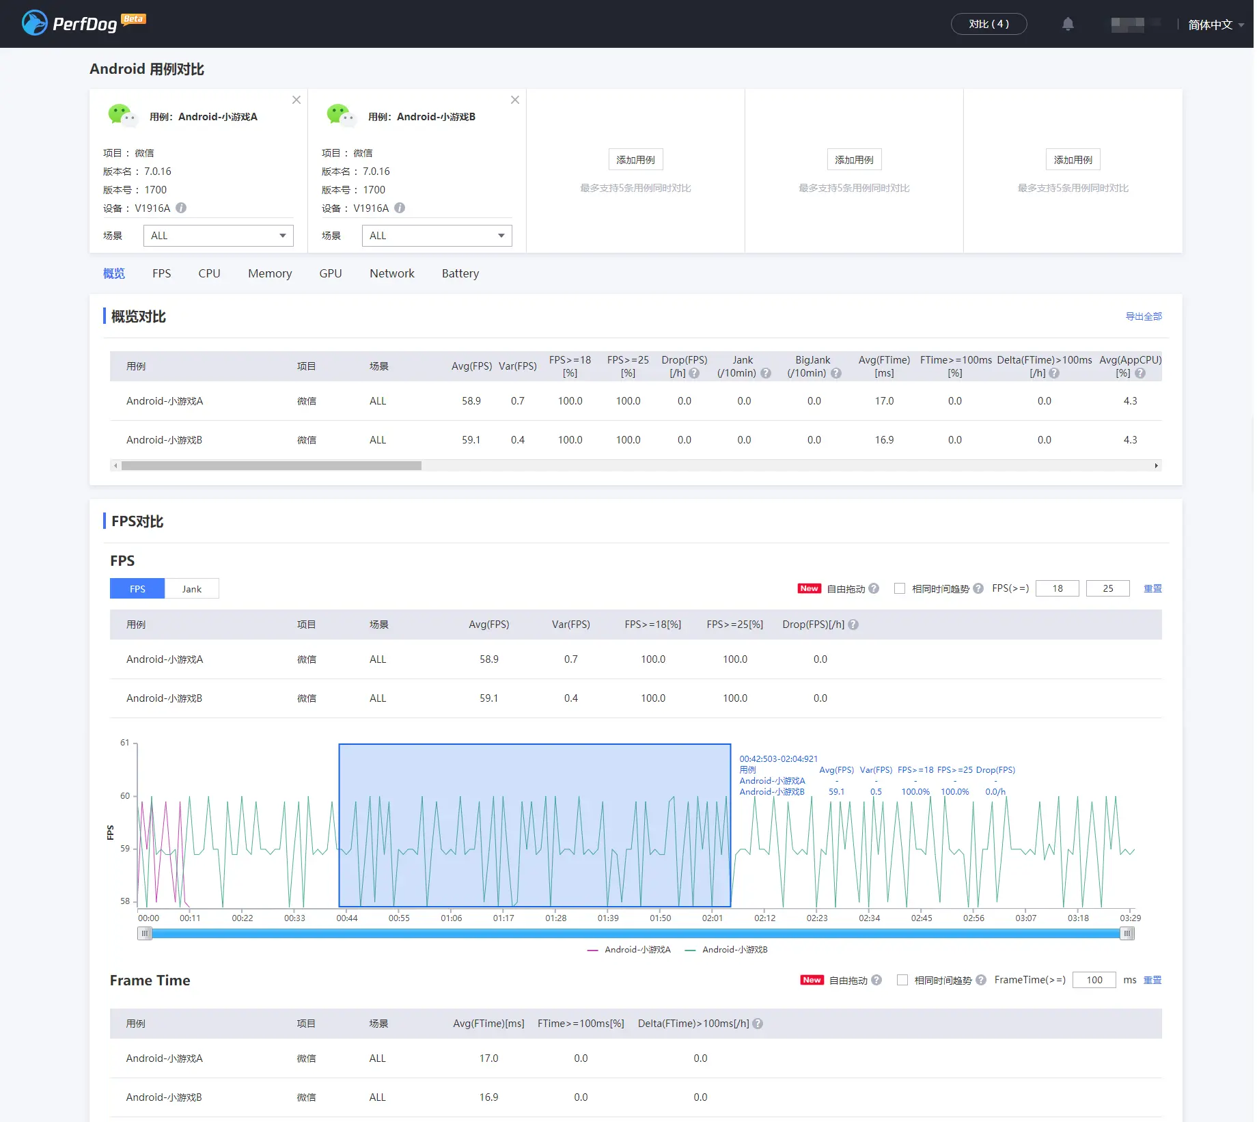The height and width of the screenshot is (1122, 1257).
Task: Remove the Android-小游戏A case card
Action: click(296, 100)
